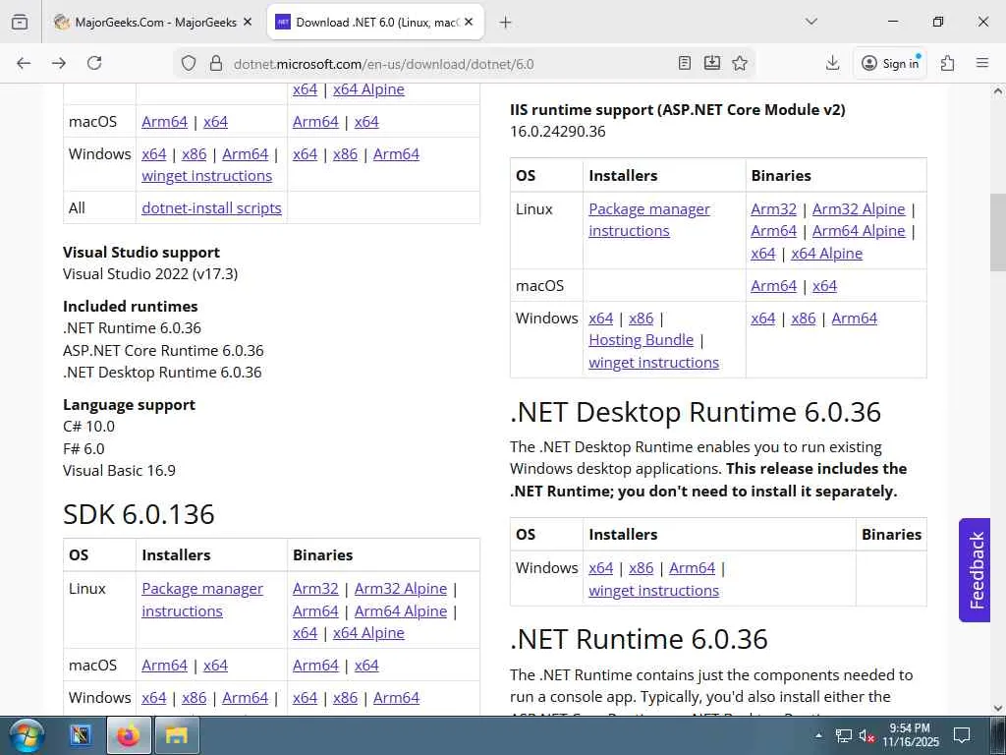Open File Explorer from the taskbar

tap(177, 735)
